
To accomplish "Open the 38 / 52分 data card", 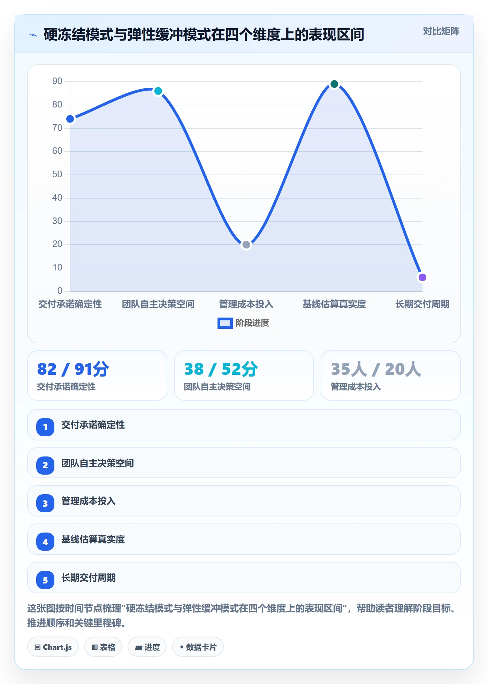I will click(244, 376).
